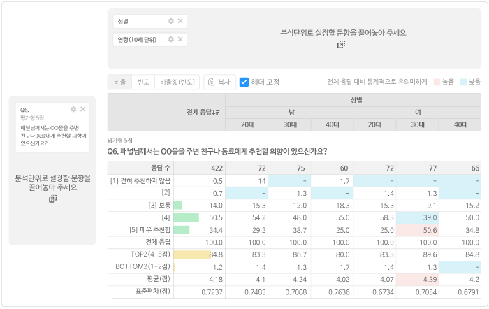Remove the 연령(10세 단위) variable chip
Viewport: 489px width, 309px height.
(180, 39)
